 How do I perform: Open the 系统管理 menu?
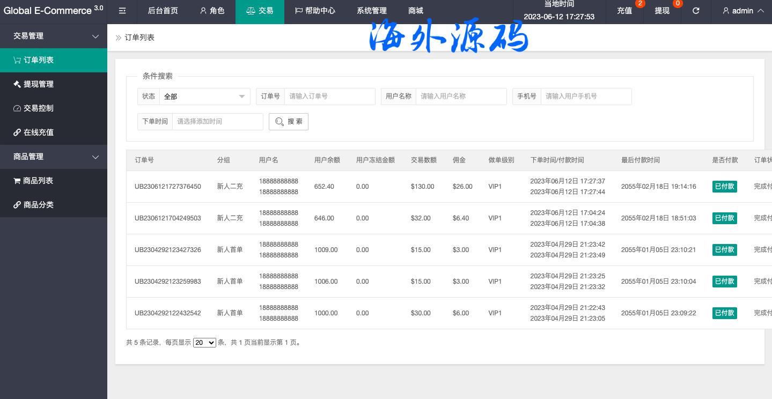(x=371, y=11)
